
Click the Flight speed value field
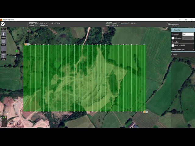(x=188, y=38)
